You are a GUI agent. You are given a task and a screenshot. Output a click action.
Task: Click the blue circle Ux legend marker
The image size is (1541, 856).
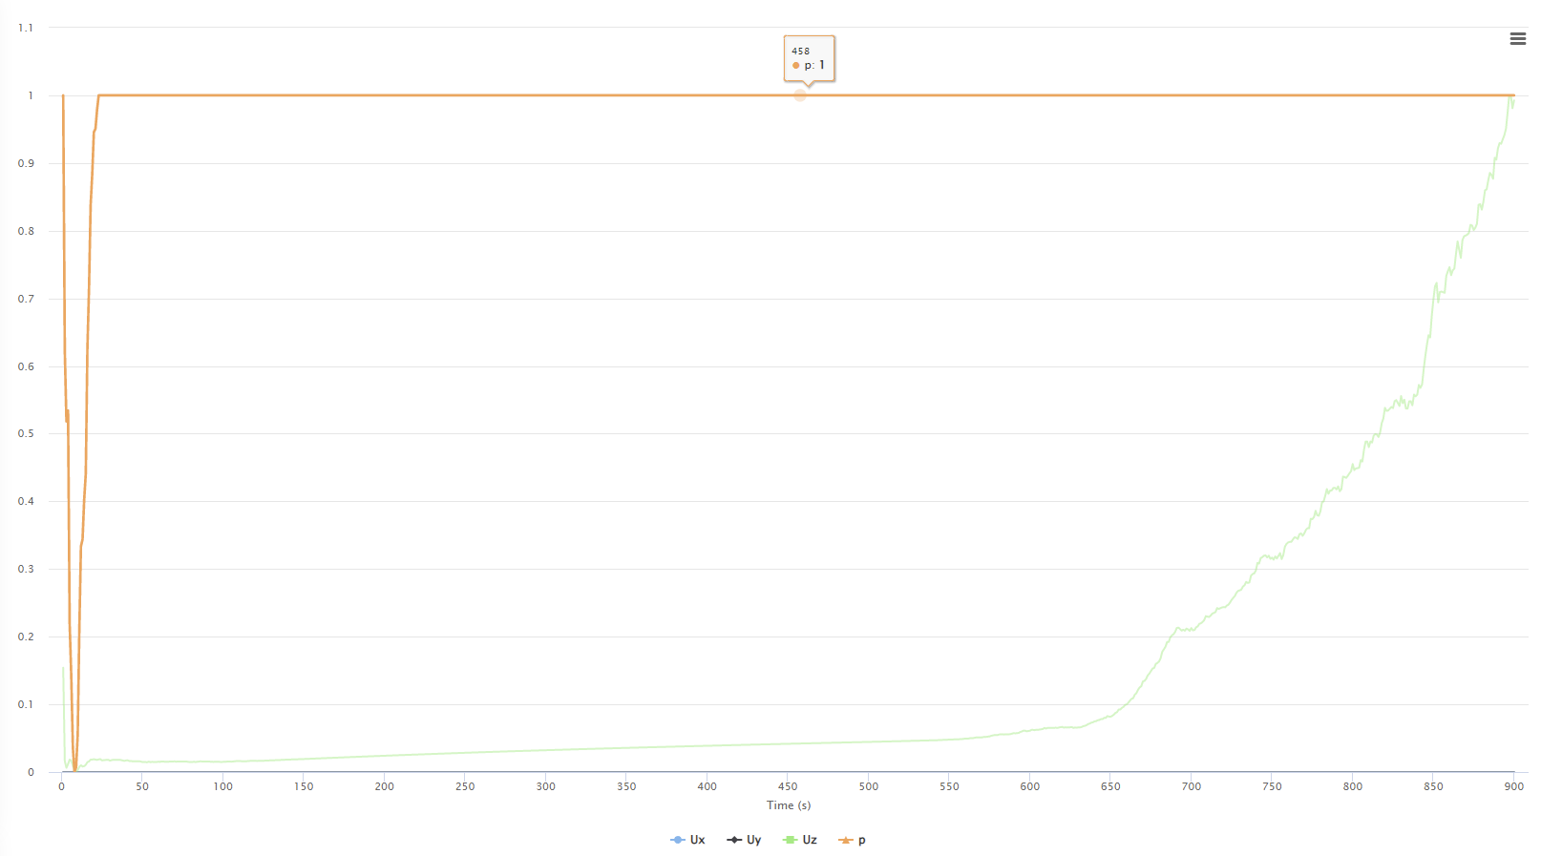[x=678, y=840]
